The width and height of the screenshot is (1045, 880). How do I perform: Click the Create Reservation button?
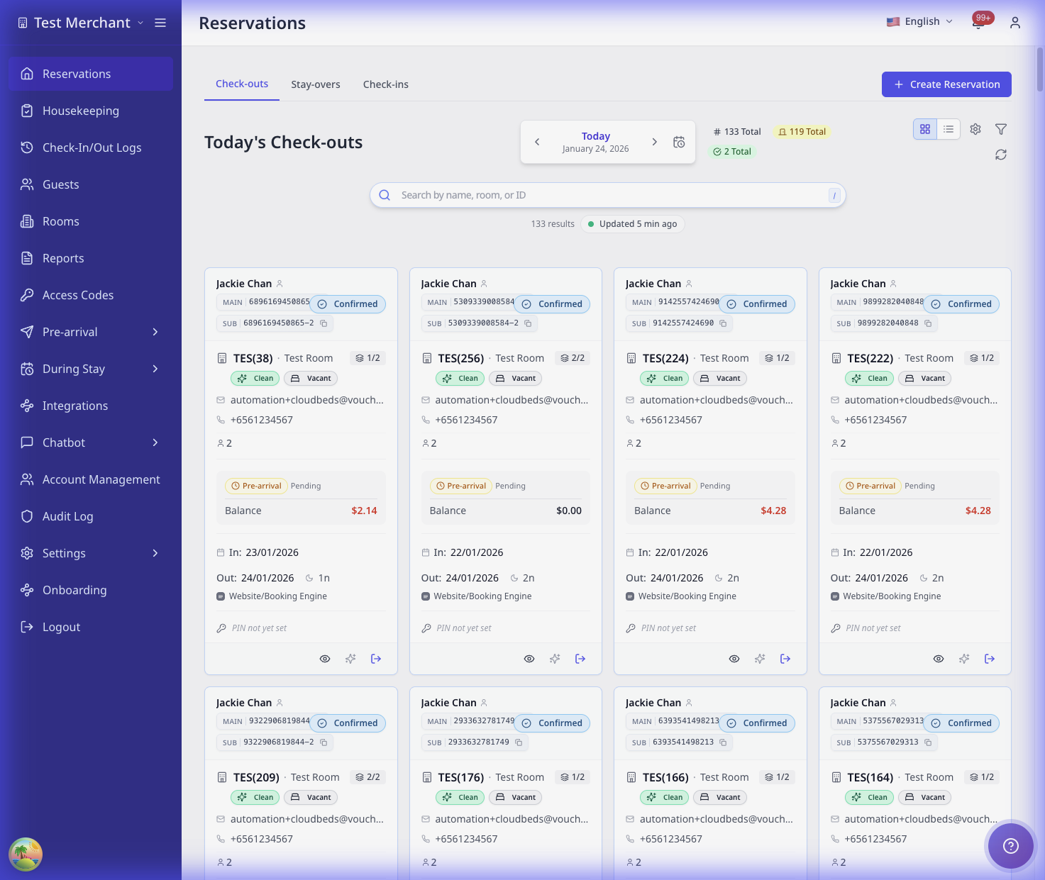point(946,84)
